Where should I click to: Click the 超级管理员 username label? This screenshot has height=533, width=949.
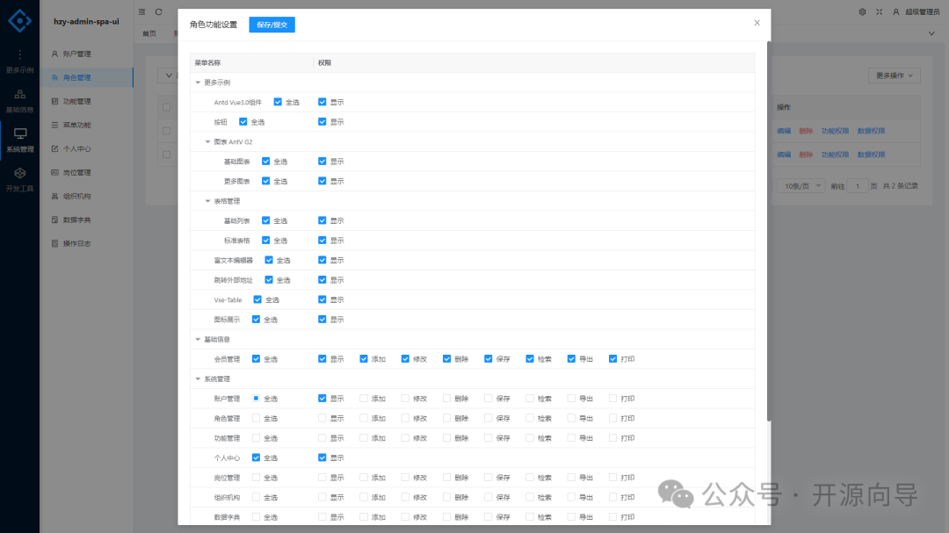click(x=923, y=12)
